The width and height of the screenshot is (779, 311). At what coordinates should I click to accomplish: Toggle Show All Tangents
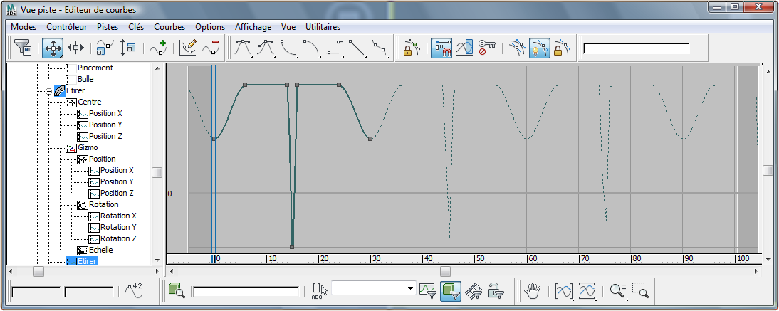coord(516,48)
